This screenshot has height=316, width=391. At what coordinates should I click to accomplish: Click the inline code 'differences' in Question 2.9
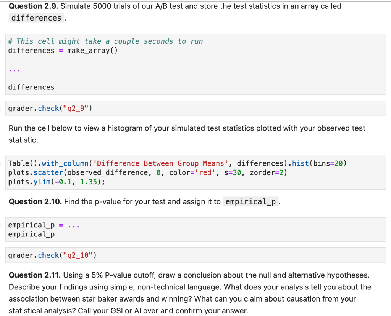(x=36, y=18)
